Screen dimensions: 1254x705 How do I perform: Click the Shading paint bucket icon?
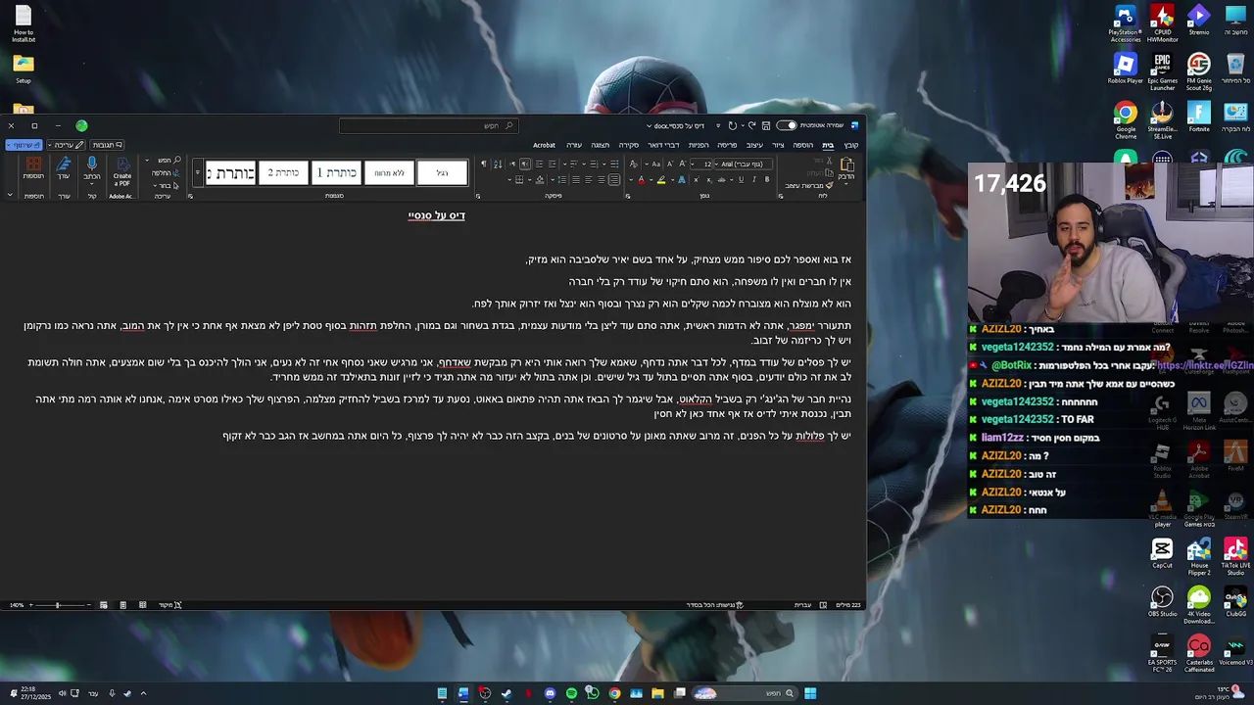540,180
